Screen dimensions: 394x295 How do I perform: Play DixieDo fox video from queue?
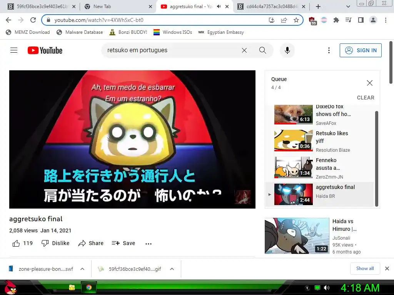coord(319,114)
